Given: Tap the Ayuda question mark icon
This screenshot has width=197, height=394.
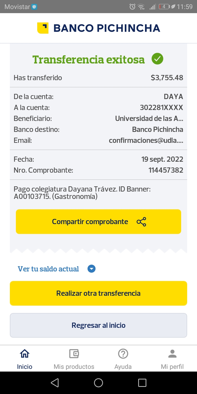Looking at the screenshot, I should coord(123,354).
